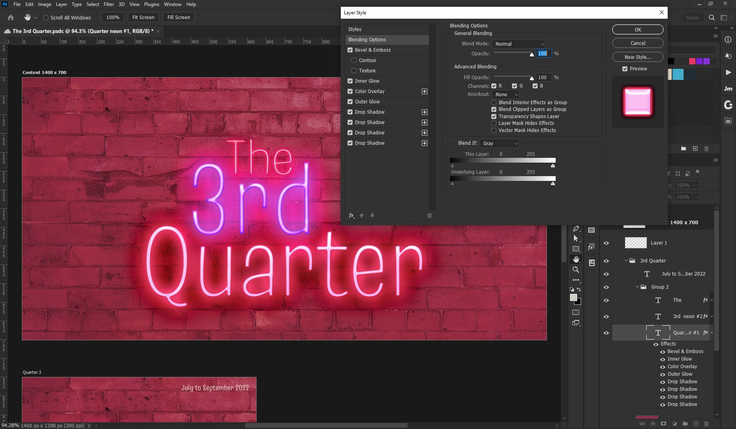Click Cancel in the Layer Style dialog
The width and height of the screenshot is (736, 429).
tap(637, 43)
